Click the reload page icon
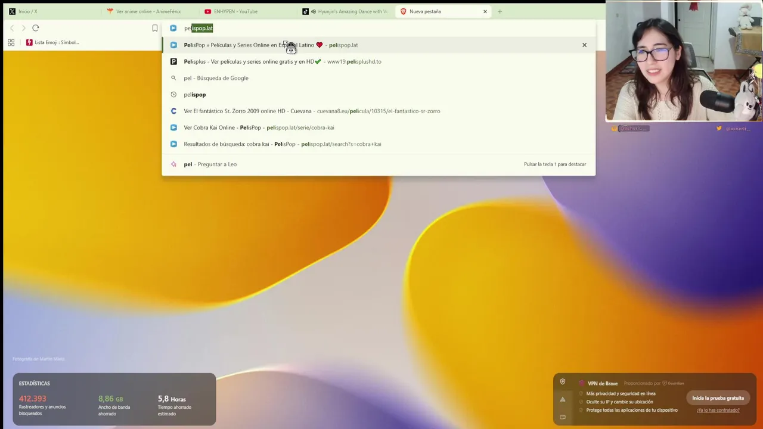This screenshot has height=429, width=763. 36,28
